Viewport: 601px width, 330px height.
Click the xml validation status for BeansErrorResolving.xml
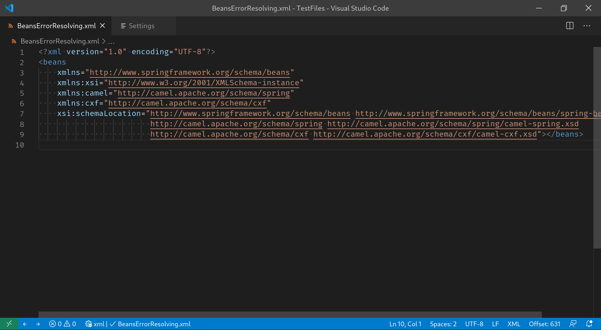tap(138, 324)
